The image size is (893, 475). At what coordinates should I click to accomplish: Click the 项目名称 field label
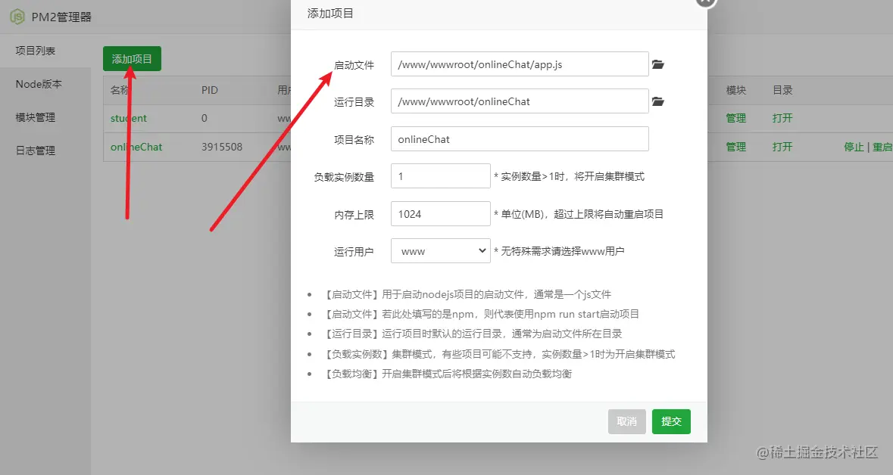tap(354, 139)
